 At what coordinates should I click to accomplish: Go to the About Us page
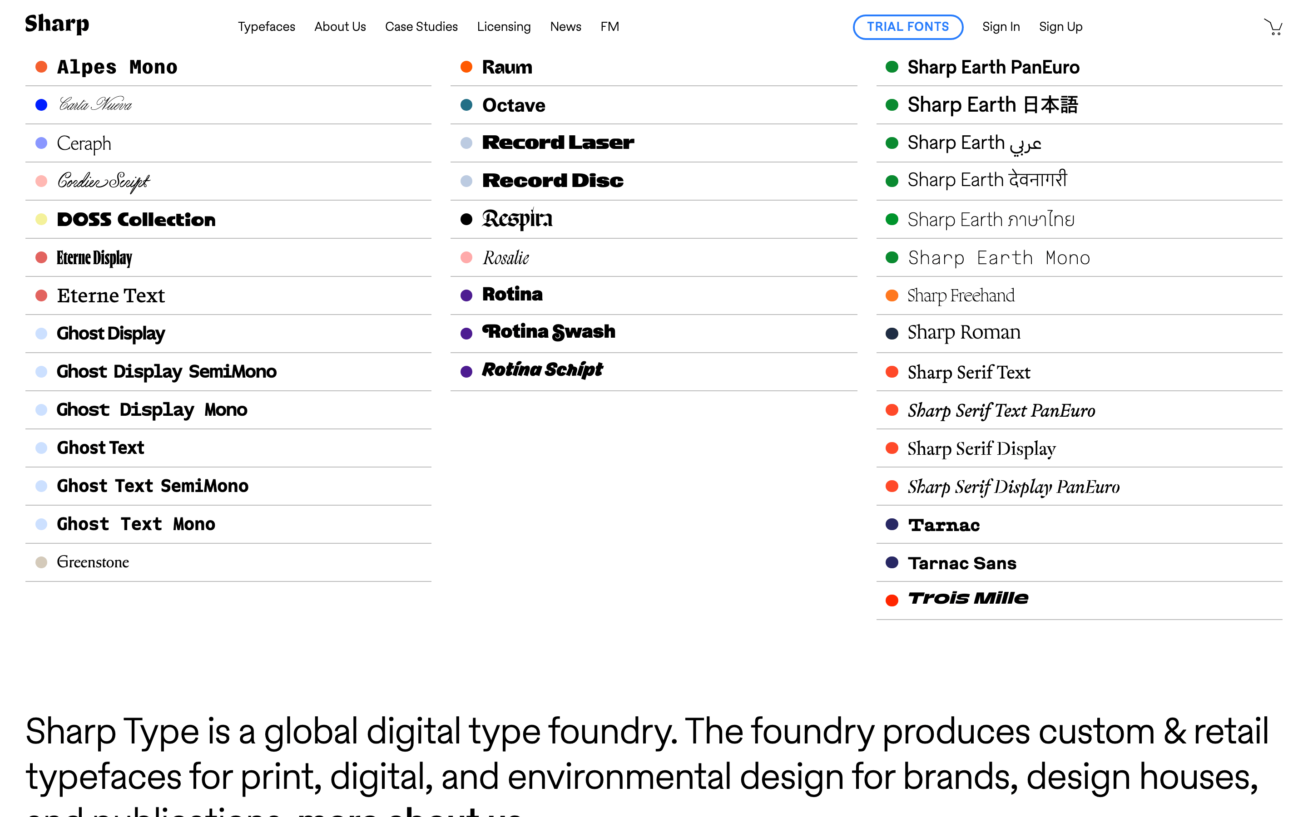[x=340, y=26]
